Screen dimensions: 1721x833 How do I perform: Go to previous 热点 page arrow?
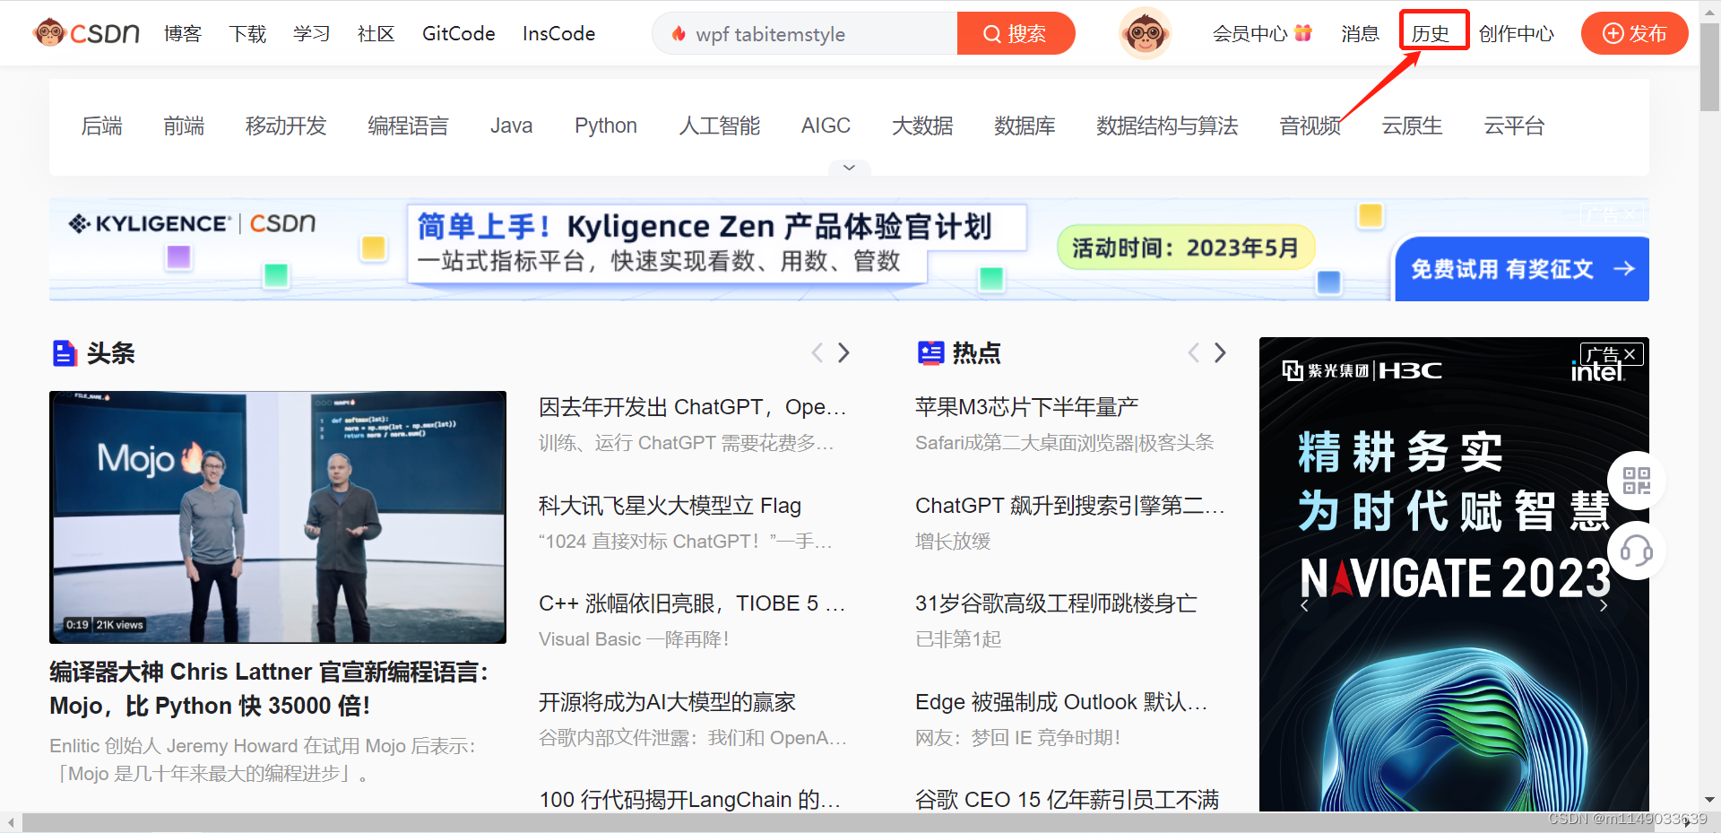pyautogui.click(x=1193, y=352)
